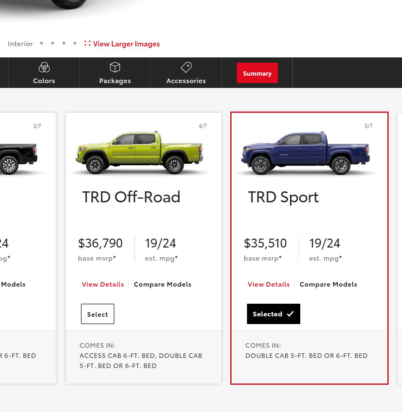This screenshot has width=402, height=412.
Task: Click the TRD Off-Road title
Action: (x=131, y=197)
